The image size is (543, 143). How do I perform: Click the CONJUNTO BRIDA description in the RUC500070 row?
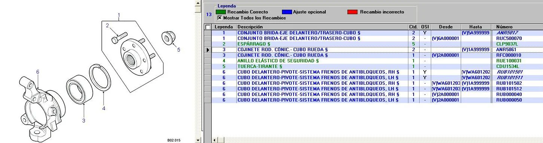click(x=298, y=38)
